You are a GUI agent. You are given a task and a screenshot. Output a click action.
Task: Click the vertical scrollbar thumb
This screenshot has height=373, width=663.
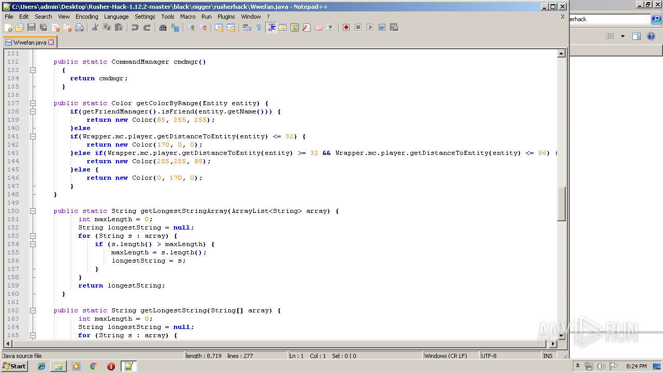pyautogui.click(x=561, y=204)
